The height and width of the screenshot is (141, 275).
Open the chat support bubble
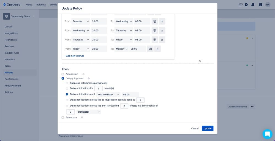[x=267, y=134]
